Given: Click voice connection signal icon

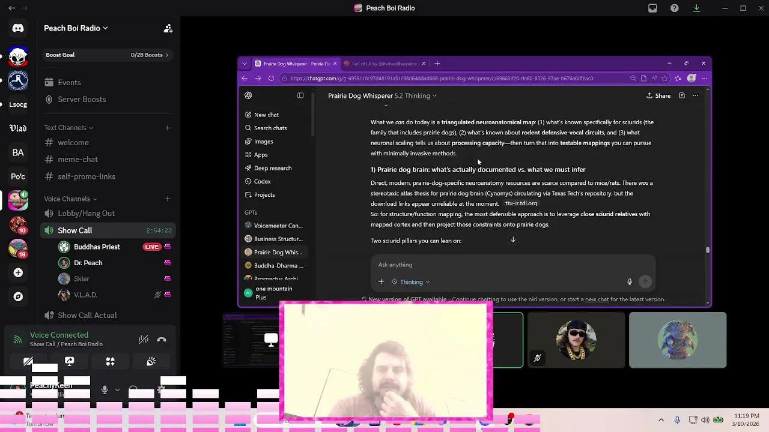Looking at the screenshot, I should [17, 340].
